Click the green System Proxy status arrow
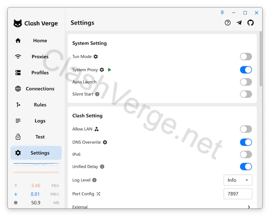Viewport: 270px width, 216px height. click(109, 70)
